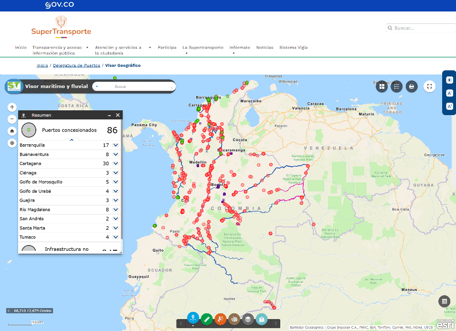This screenshot has width=456, height=331.
Task: Open the Participa menu item
Action: click(167, 48)
